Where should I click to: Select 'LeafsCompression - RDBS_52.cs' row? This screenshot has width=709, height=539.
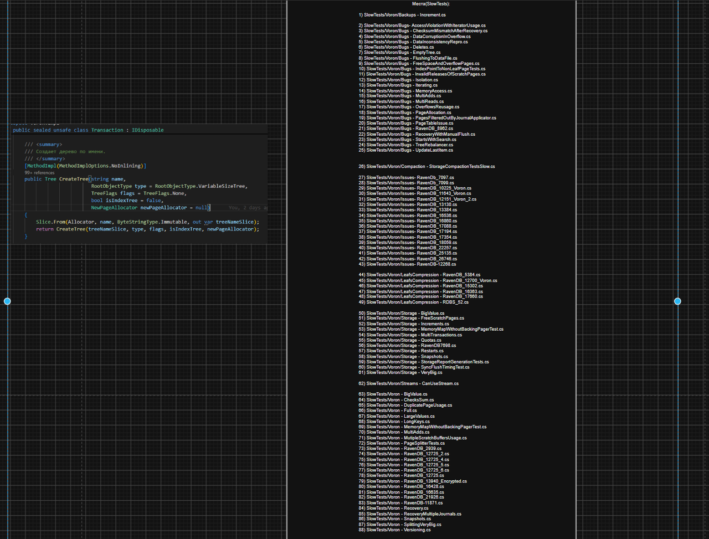[414, 302]
